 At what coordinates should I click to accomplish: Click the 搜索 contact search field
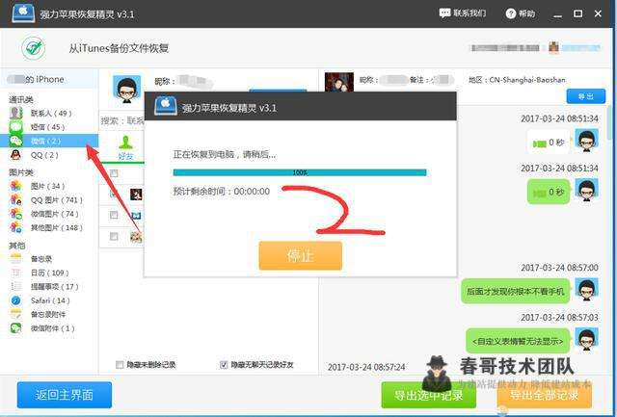[x=122, y=120]
